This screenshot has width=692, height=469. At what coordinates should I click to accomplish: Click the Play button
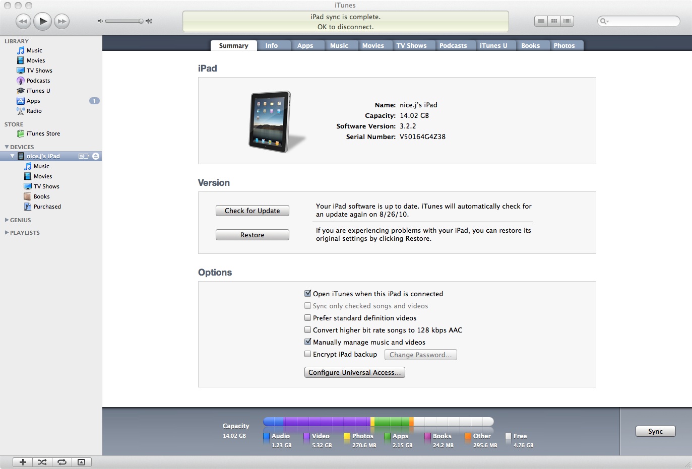coord(43,21)
